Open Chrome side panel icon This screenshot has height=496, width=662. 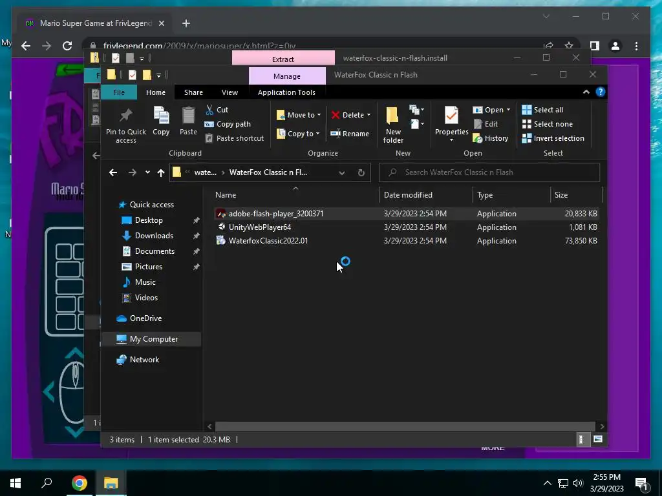[x=595, y=46]
